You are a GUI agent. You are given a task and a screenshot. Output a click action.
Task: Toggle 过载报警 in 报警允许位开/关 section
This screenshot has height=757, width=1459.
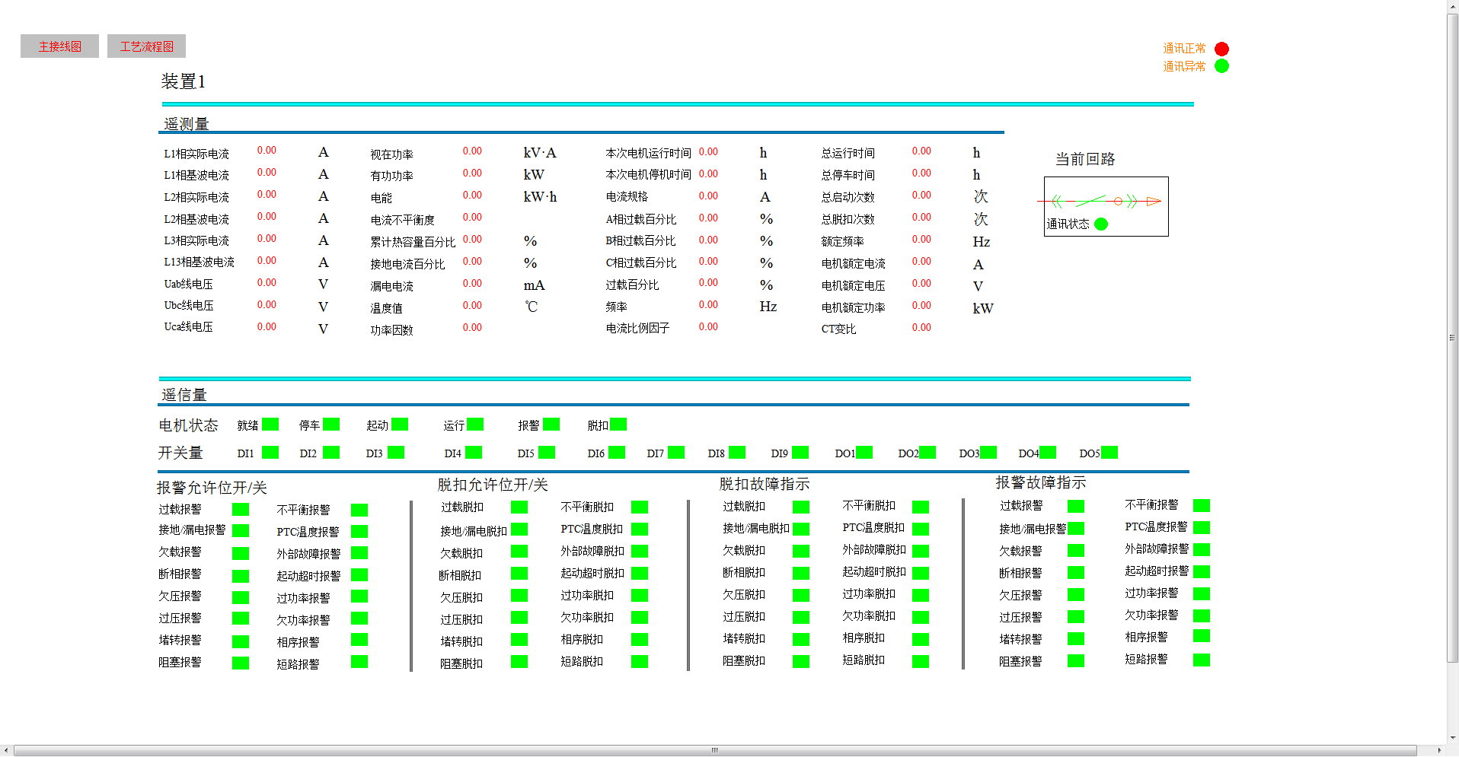[x=241, y=509]
